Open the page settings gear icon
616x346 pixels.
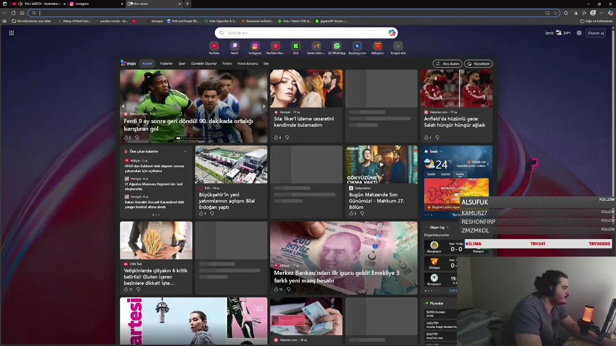pyautogui.click(x=579, y=33)
